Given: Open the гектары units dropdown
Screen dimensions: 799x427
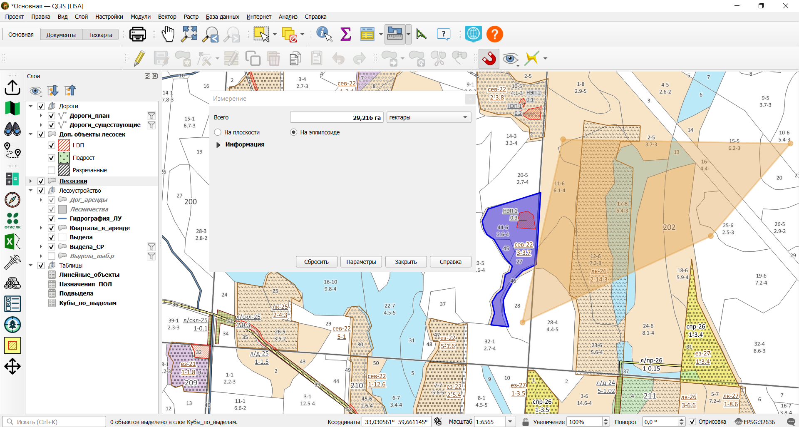Looking at the screenshot, I should coord(429,117).
